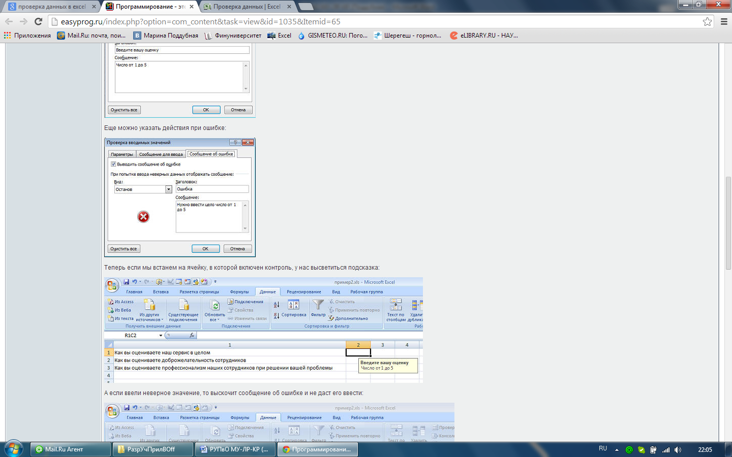
Task: Select the 'Сообщение об ошибке' tab
Action: click(x=211, y=154)
